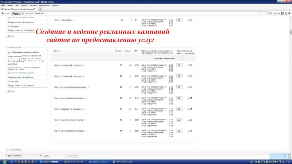Open the Windows Start orb
The width and height of the screenshot is (292, 164).
point(4,161)
